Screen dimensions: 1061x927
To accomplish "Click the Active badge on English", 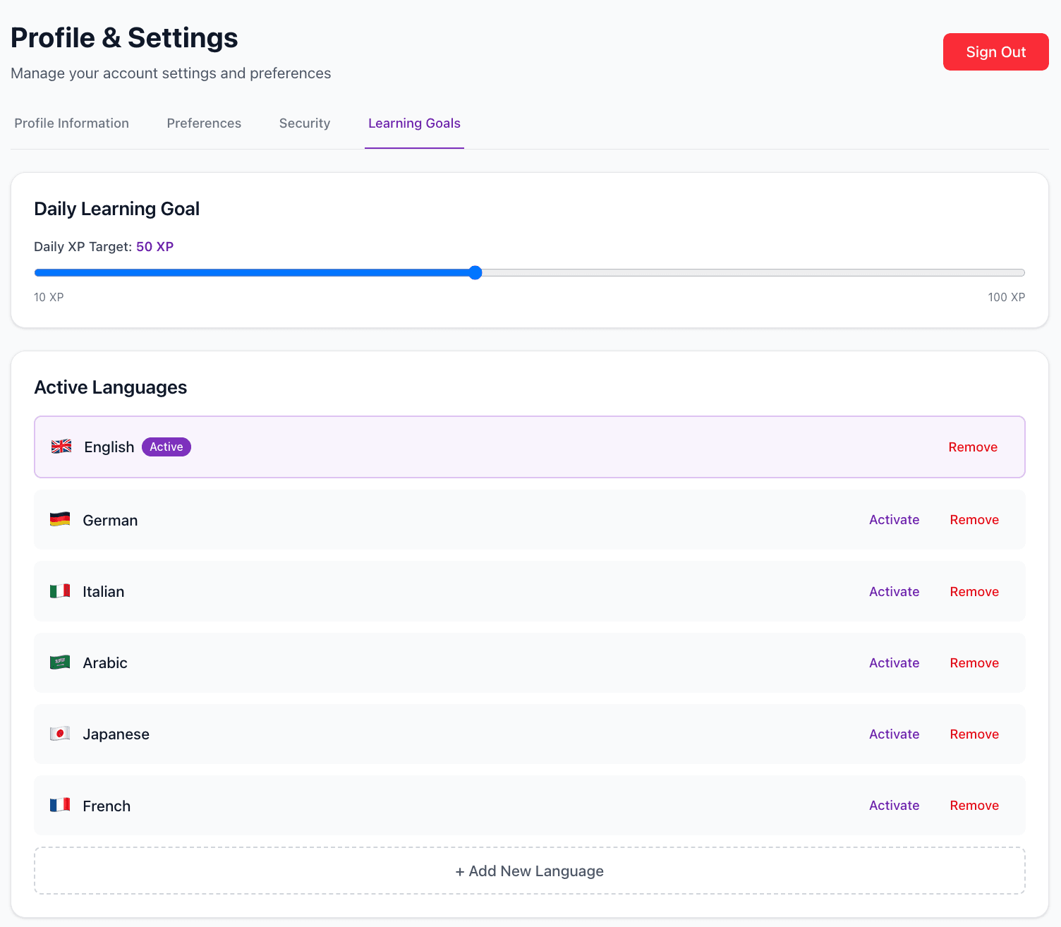I will 166,447.
